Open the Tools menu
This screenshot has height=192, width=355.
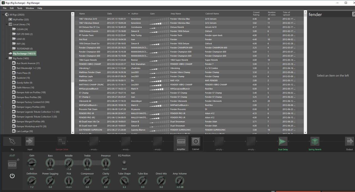pyautogui.click(x=20, y=8)
